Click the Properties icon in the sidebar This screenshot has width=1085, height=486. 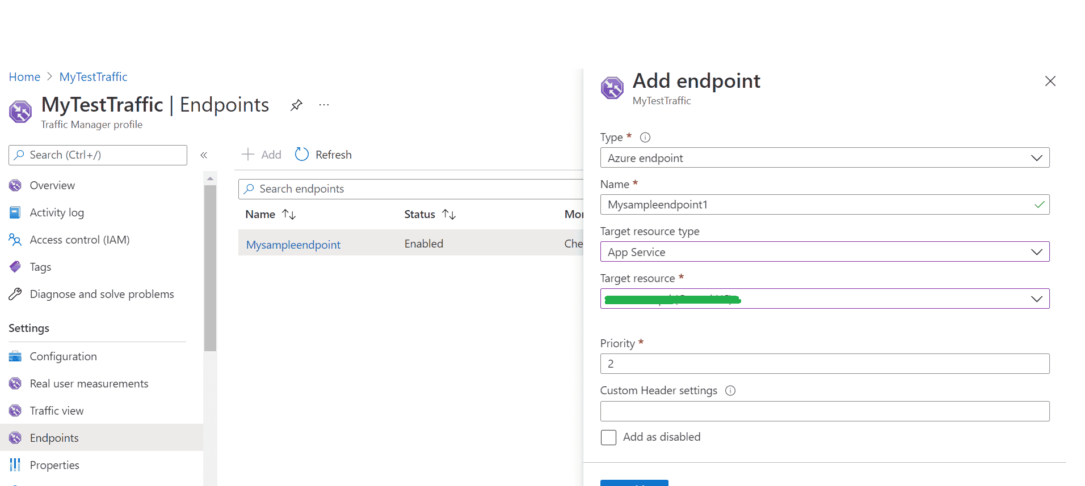[15, 465]
